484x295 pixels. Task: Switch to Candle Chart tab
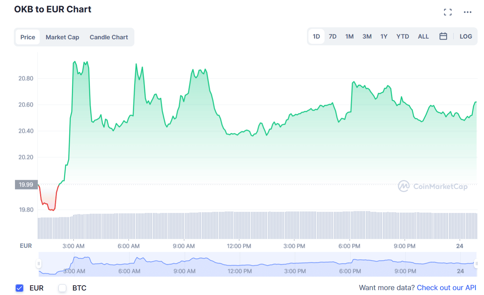click(109, 37)
